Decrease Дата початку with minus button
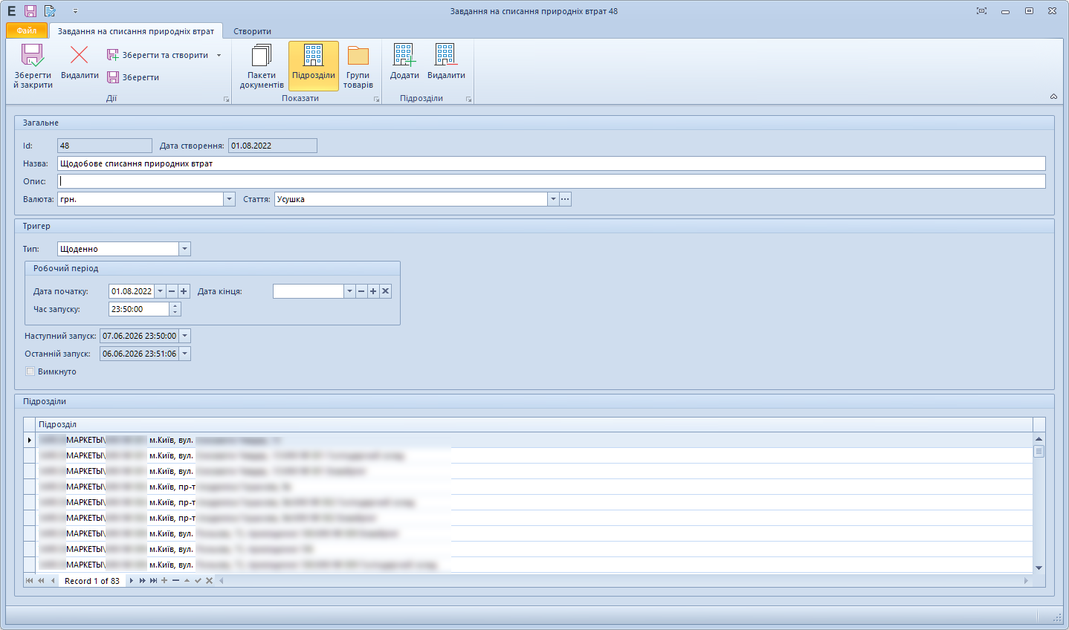The image size is (1069, 630). 172,291
